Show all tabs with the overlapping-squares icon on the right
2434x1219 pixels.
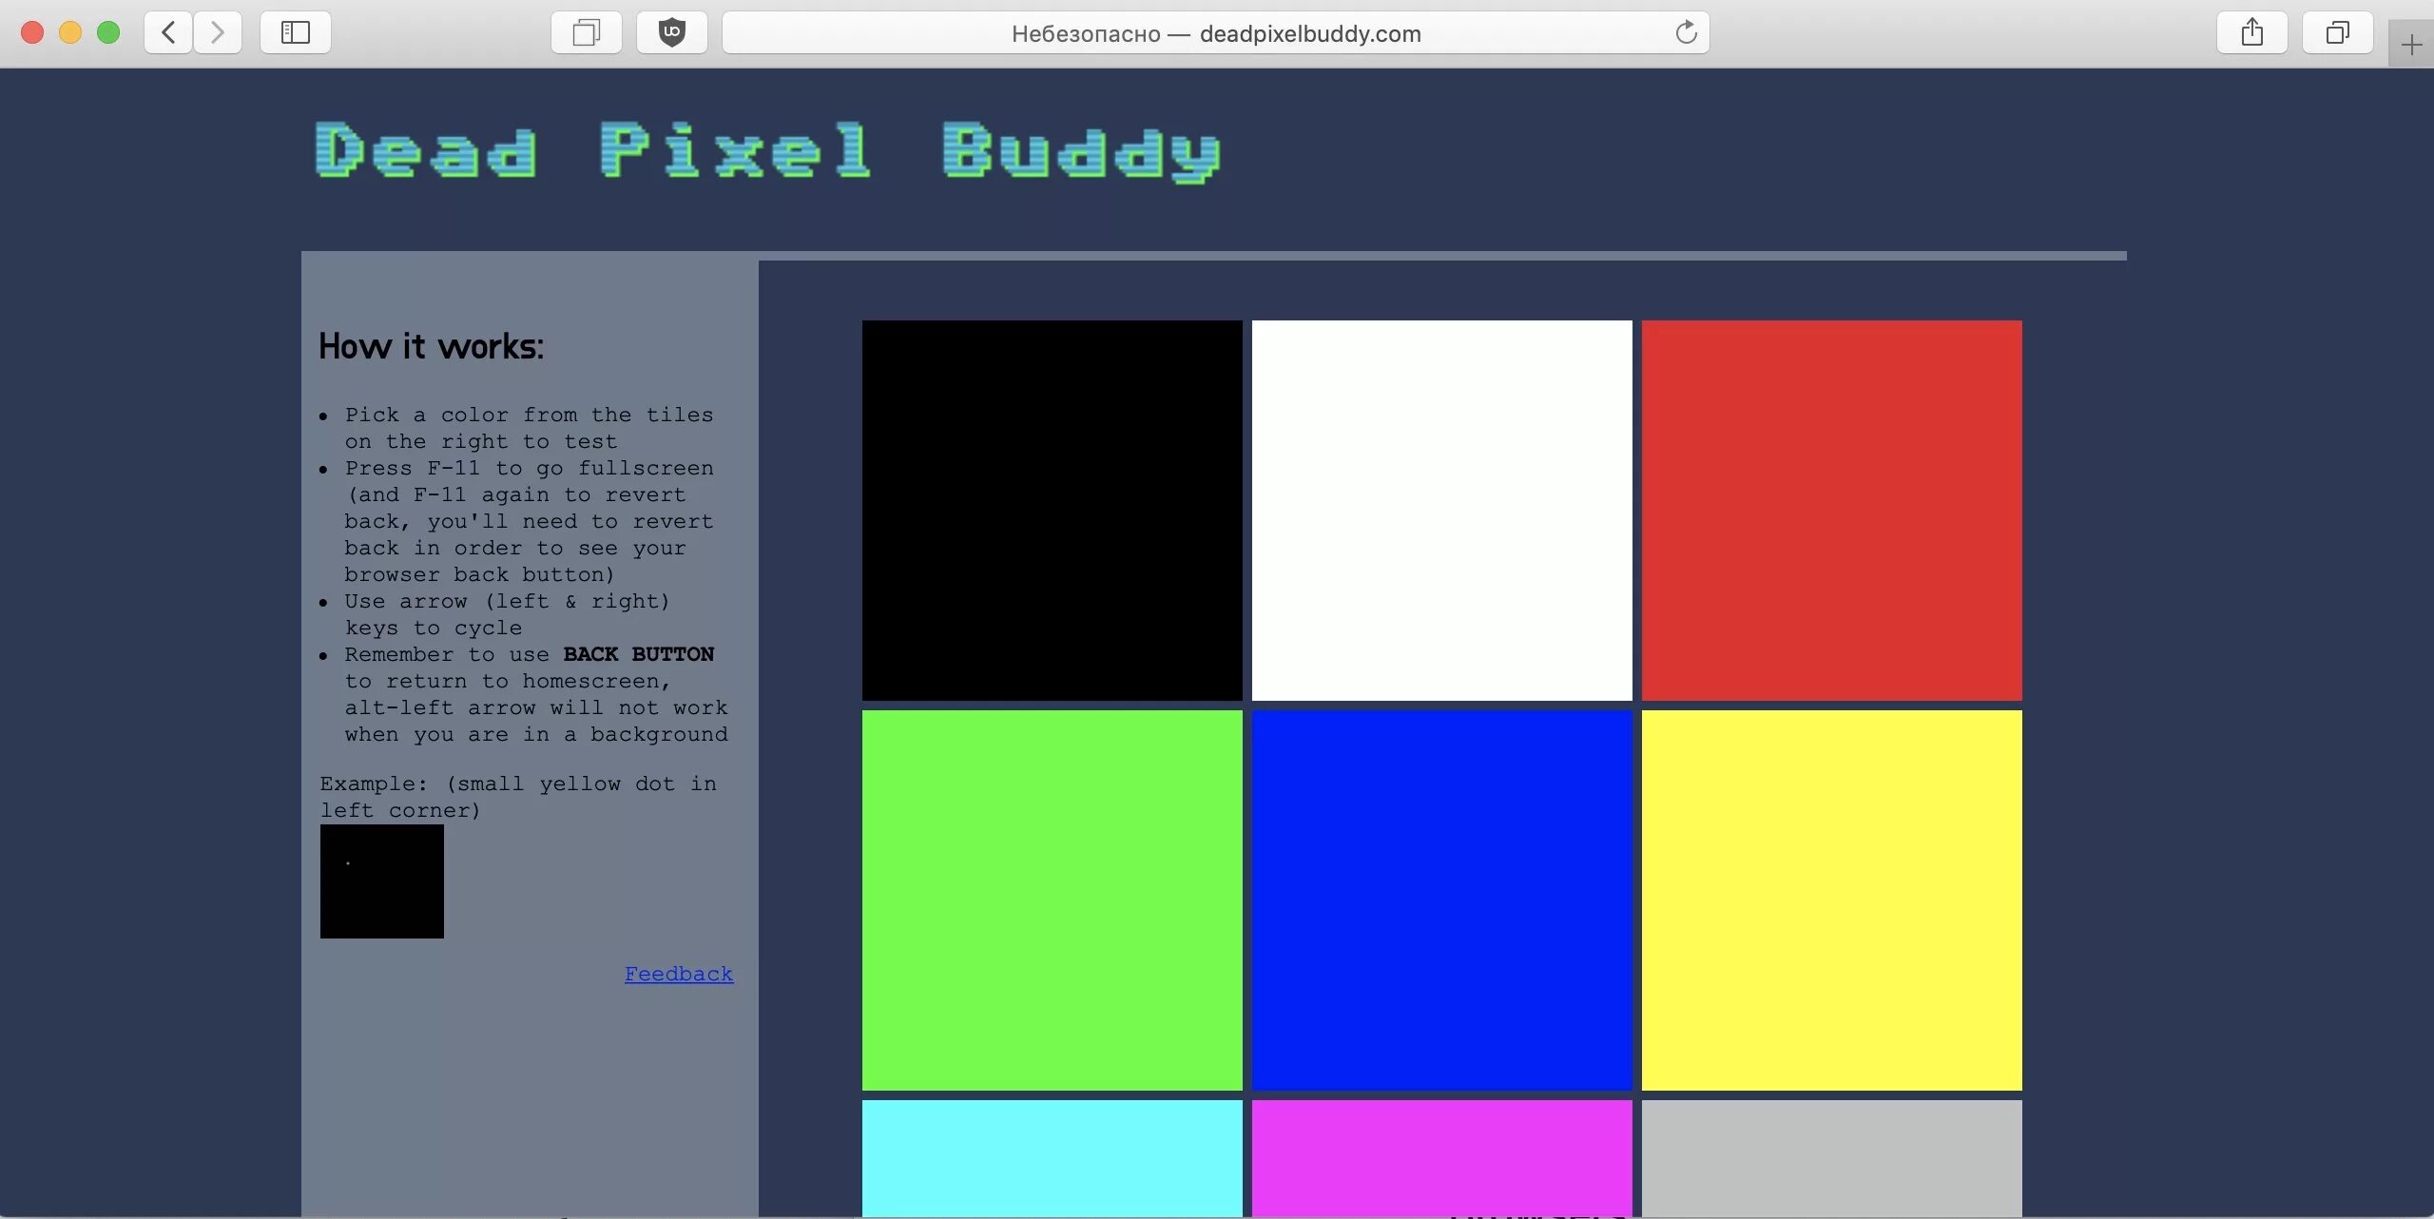point(2337,32)
